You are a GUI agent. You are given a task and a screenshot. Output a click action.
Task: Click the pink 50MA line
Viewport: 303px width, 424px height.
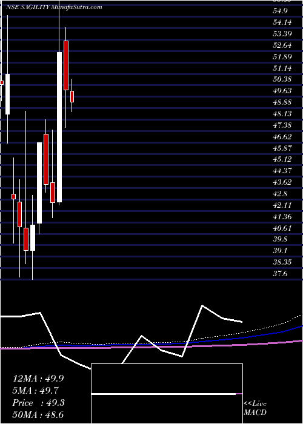pyautogui.click(x=151, y=346)
